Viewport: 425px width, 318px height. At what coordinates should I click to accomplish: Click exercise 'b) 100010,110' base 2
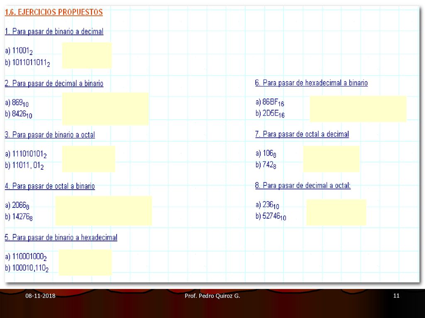[27, 268]
